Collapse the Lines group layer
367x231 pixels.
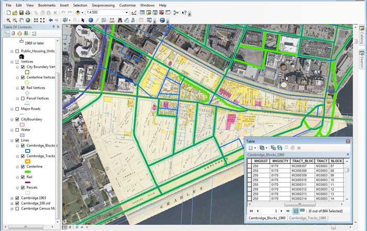click(x=12, y=141)
